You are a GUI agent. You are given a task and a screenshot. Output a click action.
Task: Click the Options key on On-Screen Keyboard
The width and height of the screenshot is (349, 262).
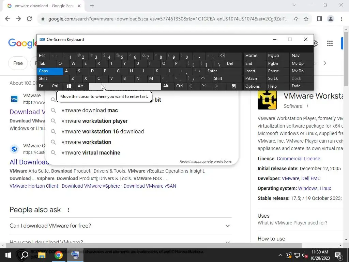coord(255,86)
